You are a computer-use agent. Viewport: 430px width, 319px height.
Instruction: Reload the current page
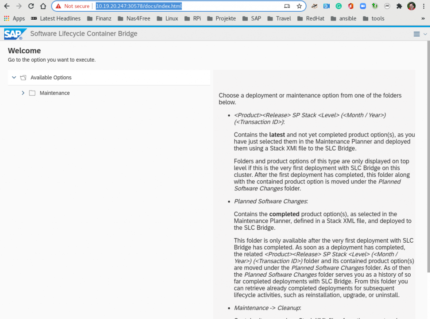31,6
